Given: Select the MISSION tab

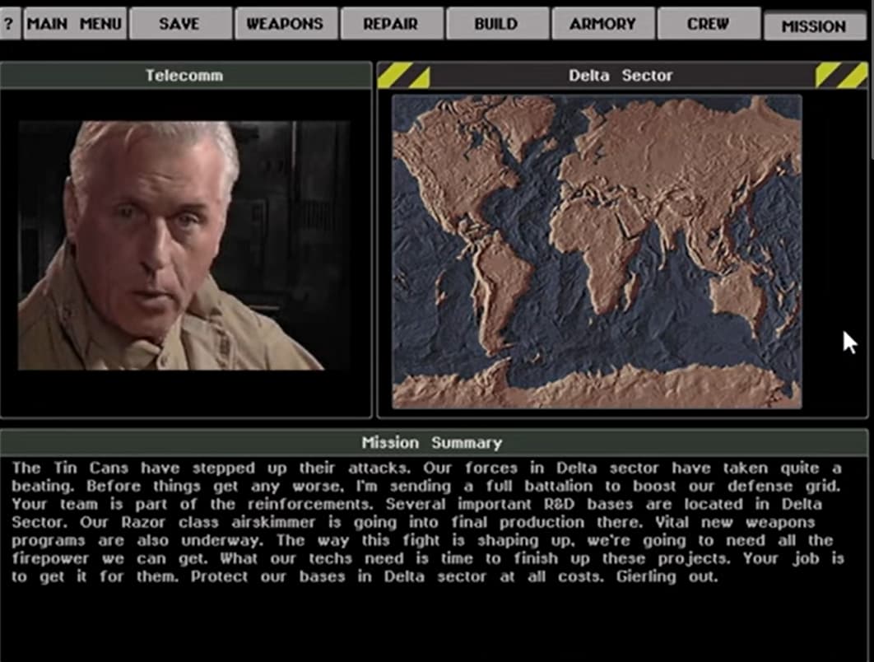Looking at the screenshot, I should pyautogui.click(x=815, y=26).
